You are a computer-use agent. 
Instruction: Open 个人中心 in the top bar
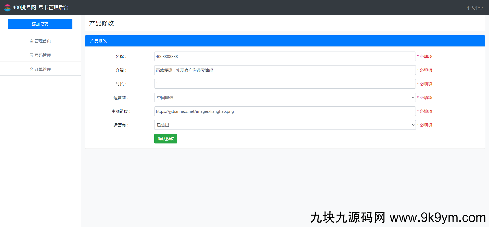474,8
